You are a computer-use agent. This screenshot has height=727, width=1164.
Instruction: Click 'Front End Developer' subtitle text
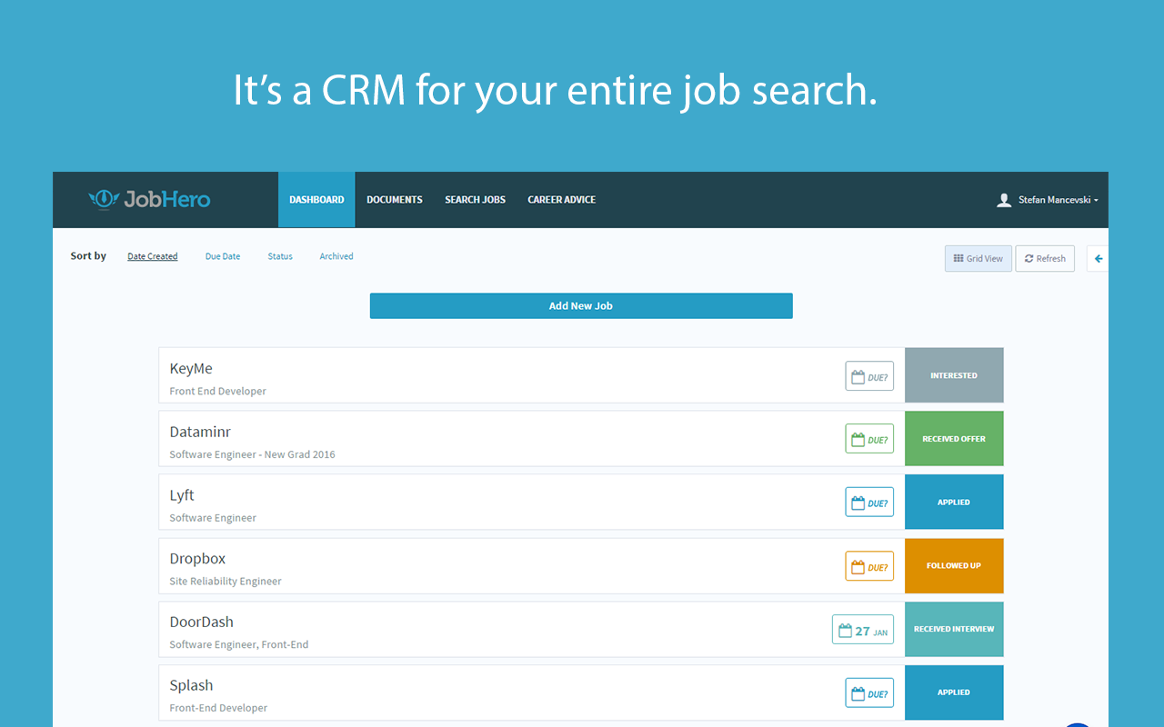click(218, 392)
